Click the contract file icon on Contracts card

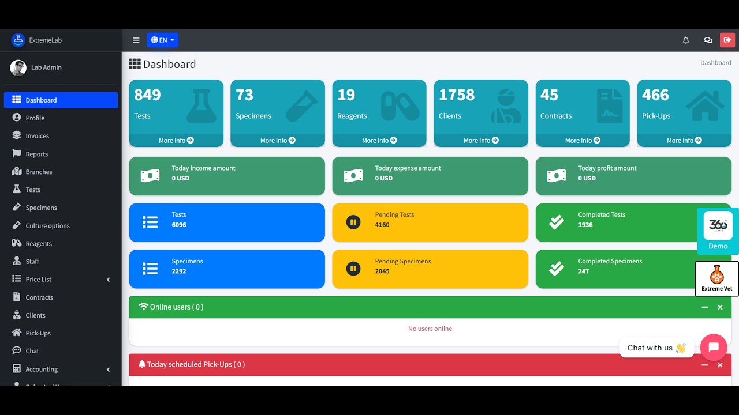(x=610, y=105)
